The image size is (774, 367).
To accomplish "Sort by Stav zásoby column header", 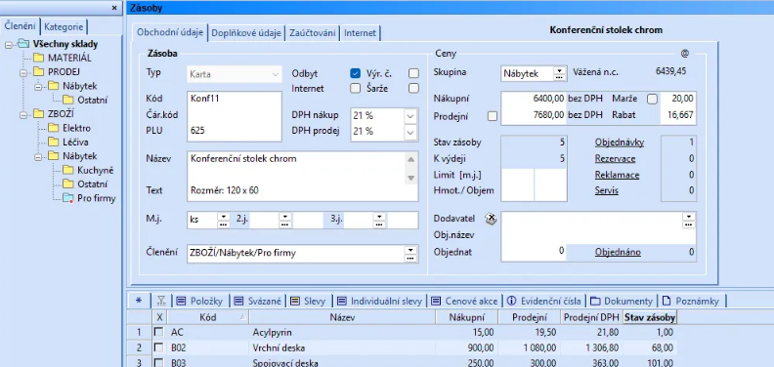I will point(650,317).
